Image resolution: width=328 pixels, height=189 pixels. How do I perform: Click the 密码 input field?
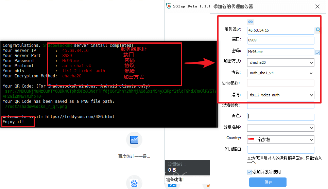(280, 52)
